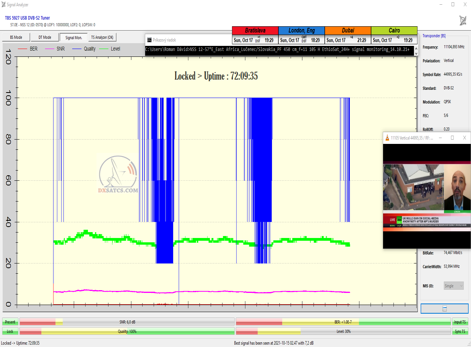471x347 pixels.
Task: Close the VLC video window
Action: coord(464,138)
